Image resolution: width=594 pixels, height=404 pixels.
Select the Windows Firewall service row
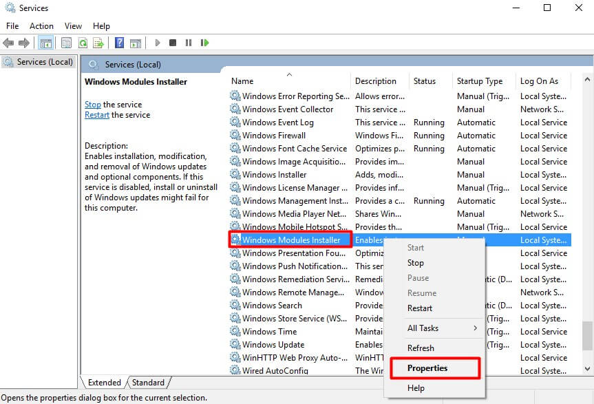click(400, 135)
